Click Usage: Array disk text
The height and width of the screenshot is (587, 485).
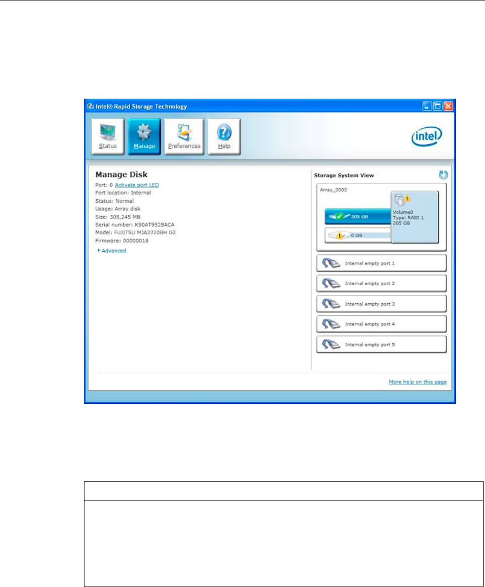click(117, 208)
